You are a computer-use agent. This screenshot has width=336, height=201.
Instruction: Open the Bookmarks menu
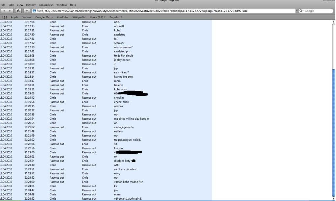[x=46, y=5]
